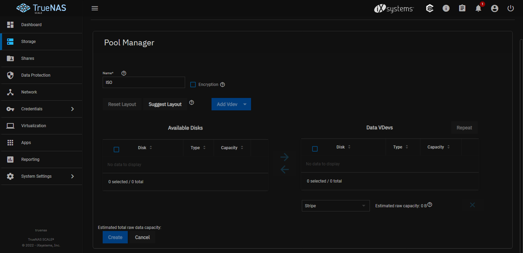This screenshot has width=523, height=253.
Task: Open the TrueCommand status icon
Action: tap(430, 8)
